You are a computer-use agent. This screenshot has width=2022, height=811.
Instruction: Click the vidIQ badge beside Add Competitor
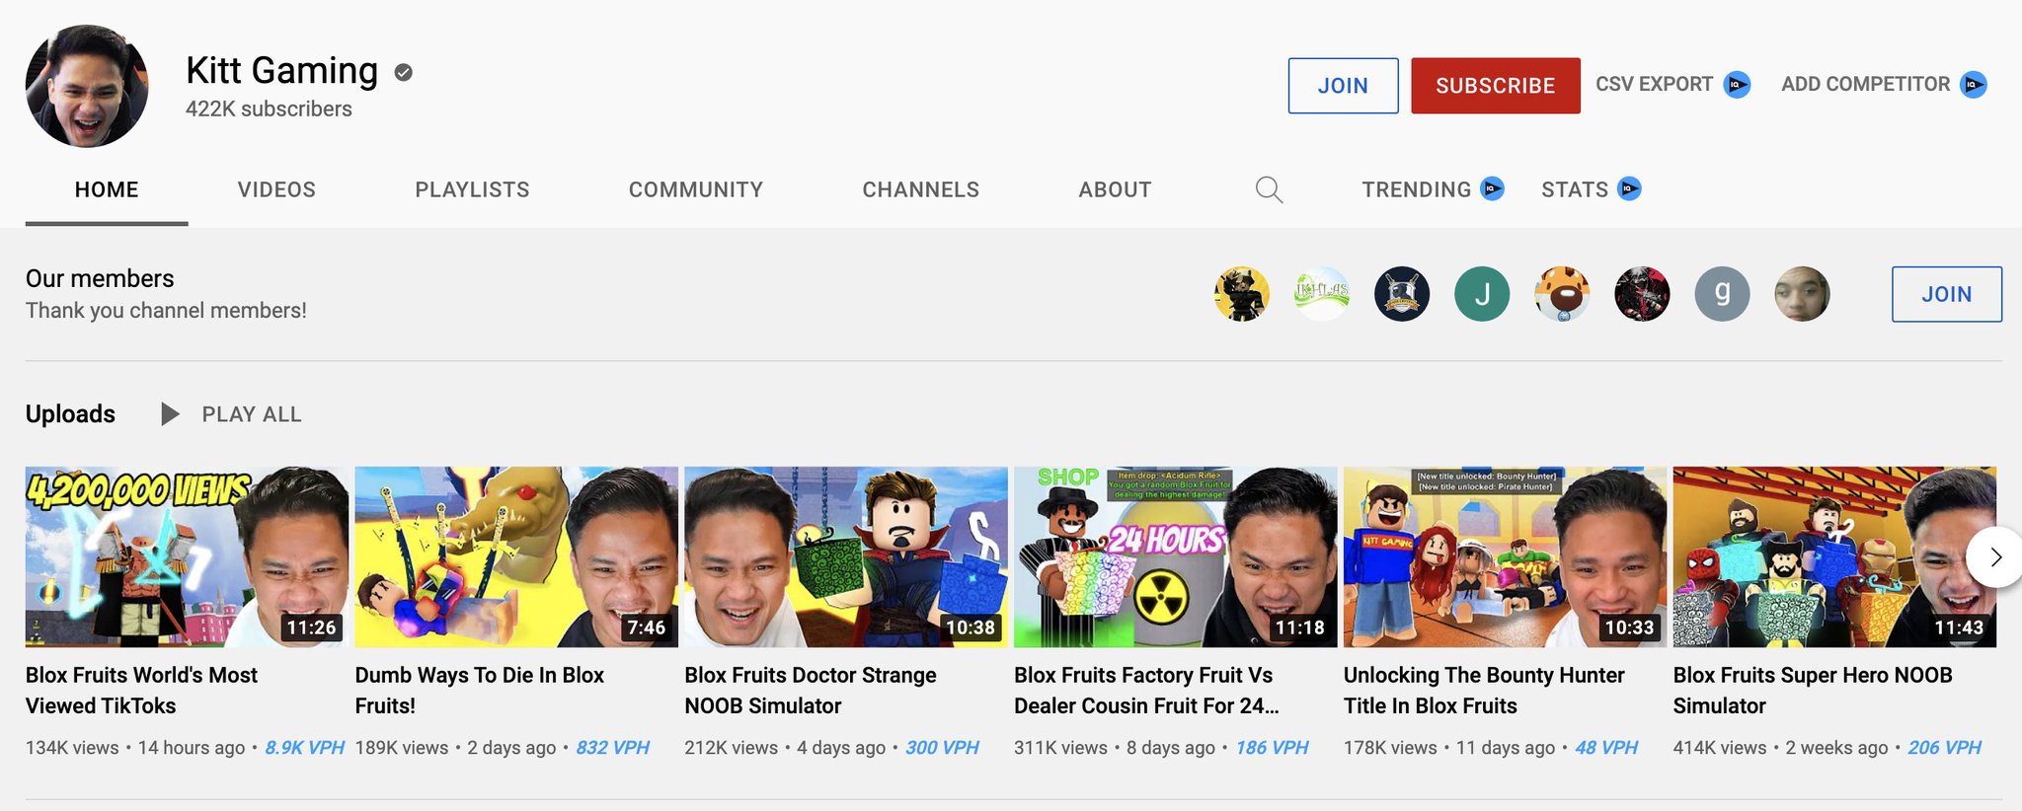pos(1973,85)
